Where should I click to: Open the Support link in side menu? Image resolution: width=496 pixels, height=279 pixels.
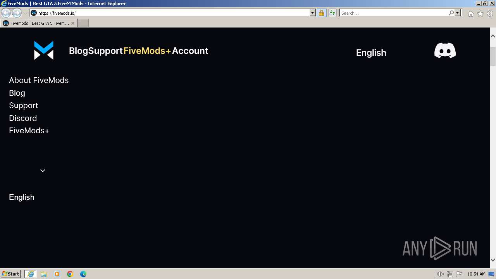coord(24,105)
